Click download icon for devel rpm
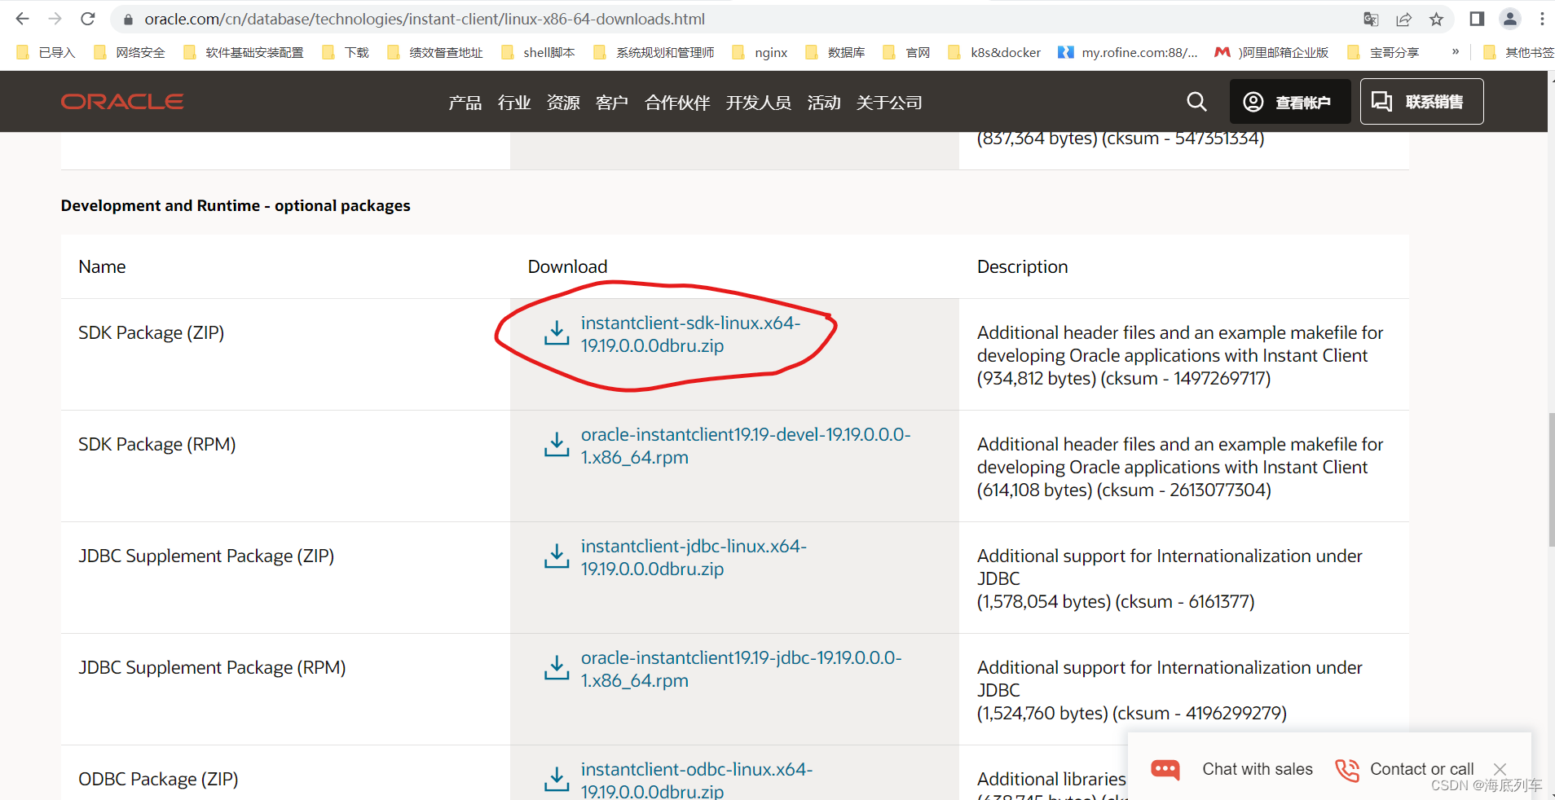Image resolution: width=1555 pixels, height=800 pixels. (557, 444)
